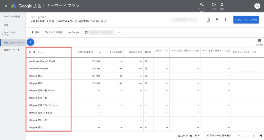Select keyword row wordpress affinger6

tap(38, 69)
